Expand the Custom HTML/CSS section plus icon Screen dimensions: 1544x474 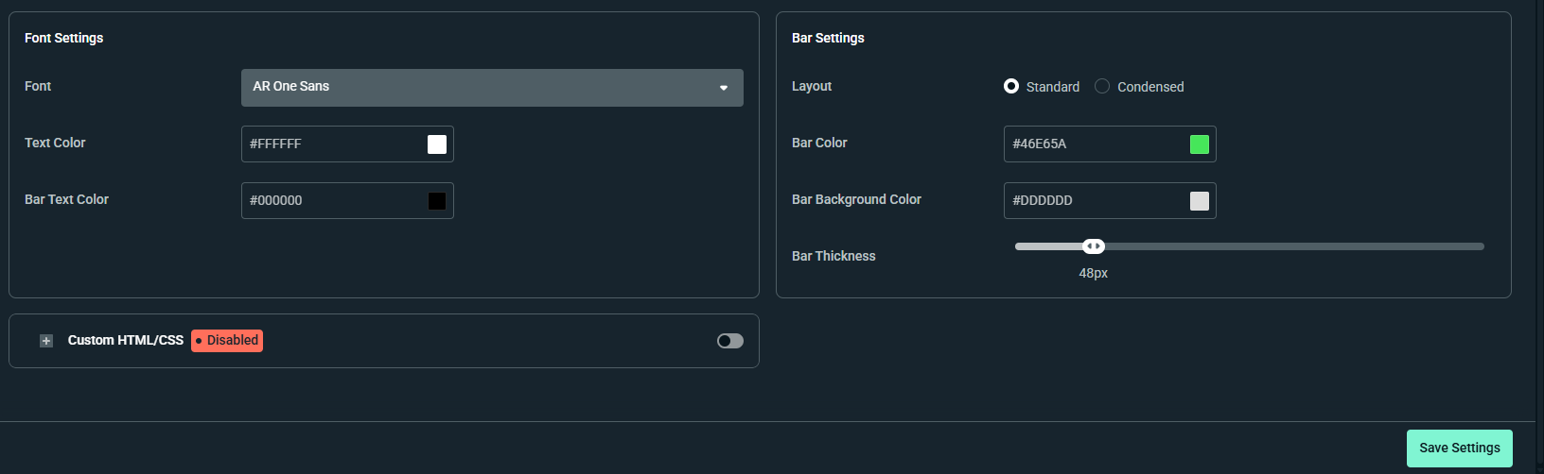[x=46, y=341]
